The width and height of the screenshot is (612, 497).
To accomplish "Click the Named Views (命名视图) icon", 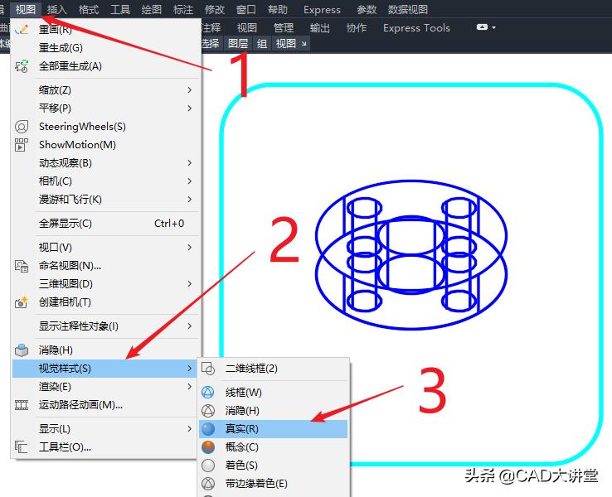I will [22, 266].
